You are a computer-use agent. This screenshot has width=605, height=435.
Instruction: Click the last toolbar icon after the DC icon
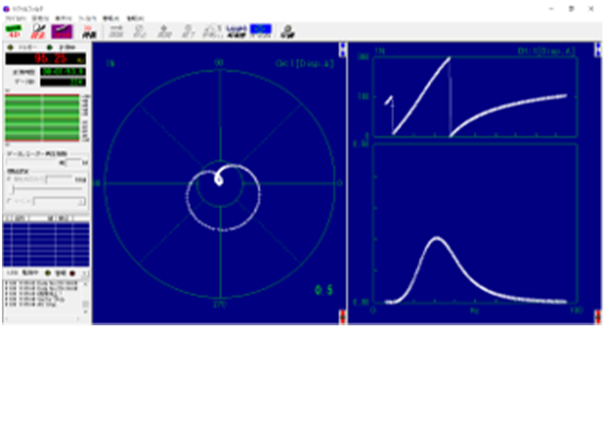287,31
